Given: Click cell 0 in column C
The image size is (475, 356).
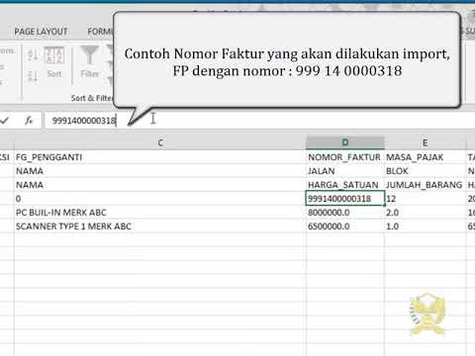Looking at the screenshot, I should (160, 199).
